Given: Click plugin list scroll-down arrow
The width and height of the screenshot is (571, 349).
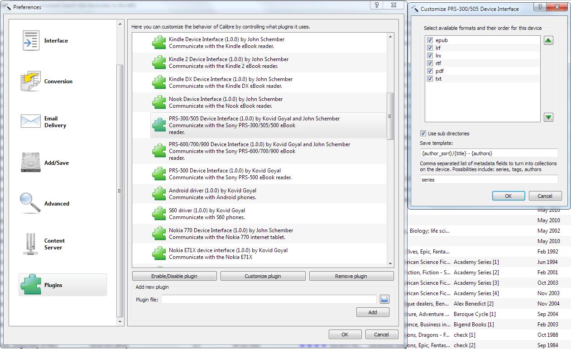Looking at the screenshot, I should (x=390, y=264).
